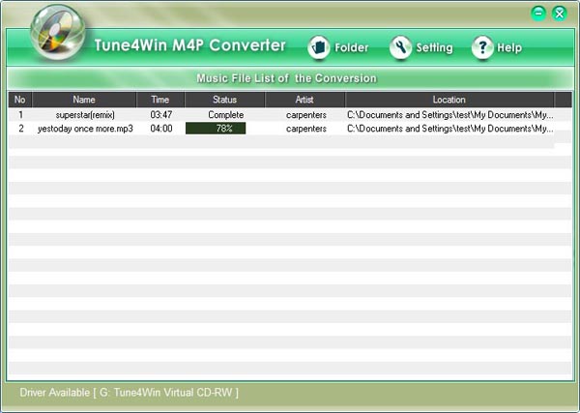Select the superstar(remix) file name
Image resolution: width=580 pixels, height=413 pixels.
85,115
